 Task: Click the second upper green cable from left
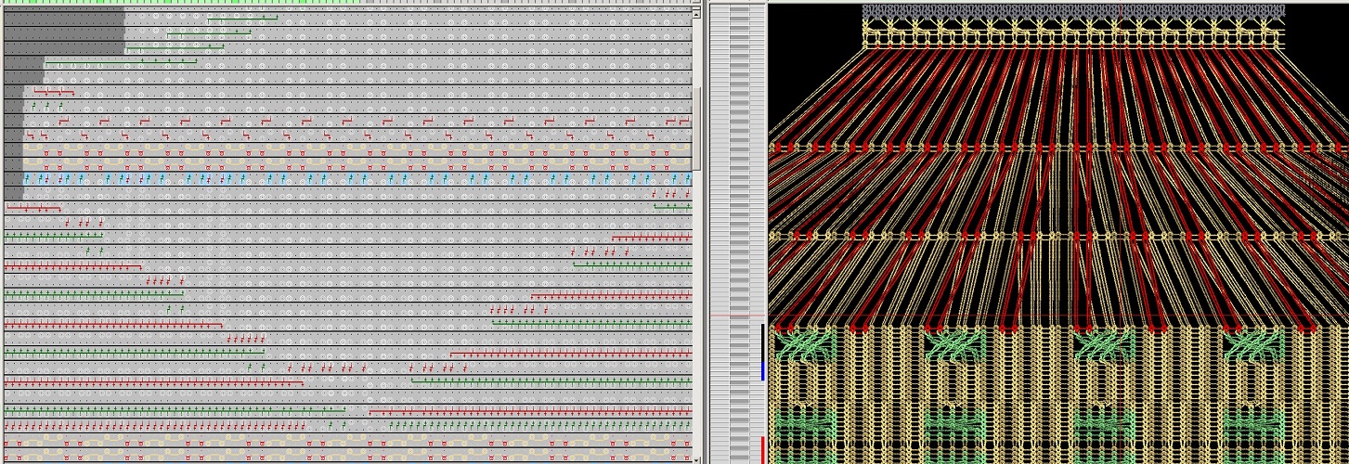[955, 347]
